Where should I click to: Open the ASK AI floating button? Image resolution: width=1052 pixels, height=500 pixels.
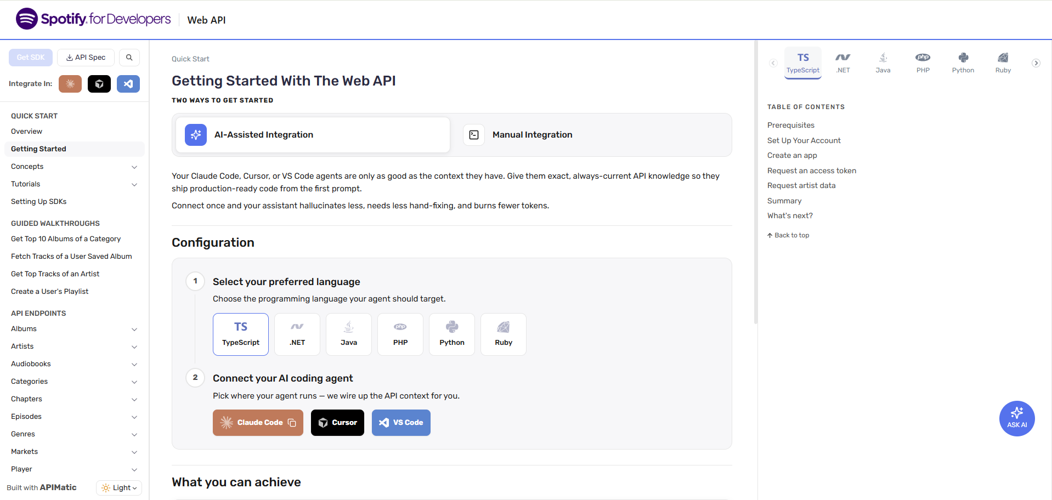click(1017, 418)
